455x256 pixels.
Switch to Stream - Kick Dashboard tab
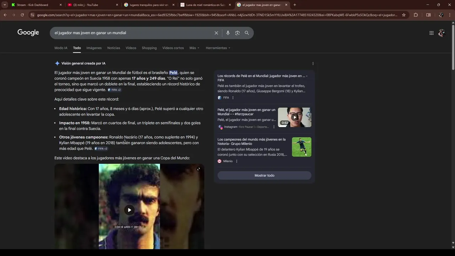click(32, 5)
